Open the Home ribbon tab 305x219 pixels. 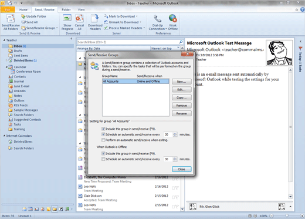tap(23, 9)
